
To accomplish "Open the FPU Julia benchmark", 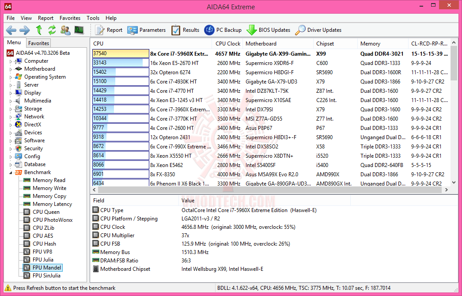I will pos(43,260).
